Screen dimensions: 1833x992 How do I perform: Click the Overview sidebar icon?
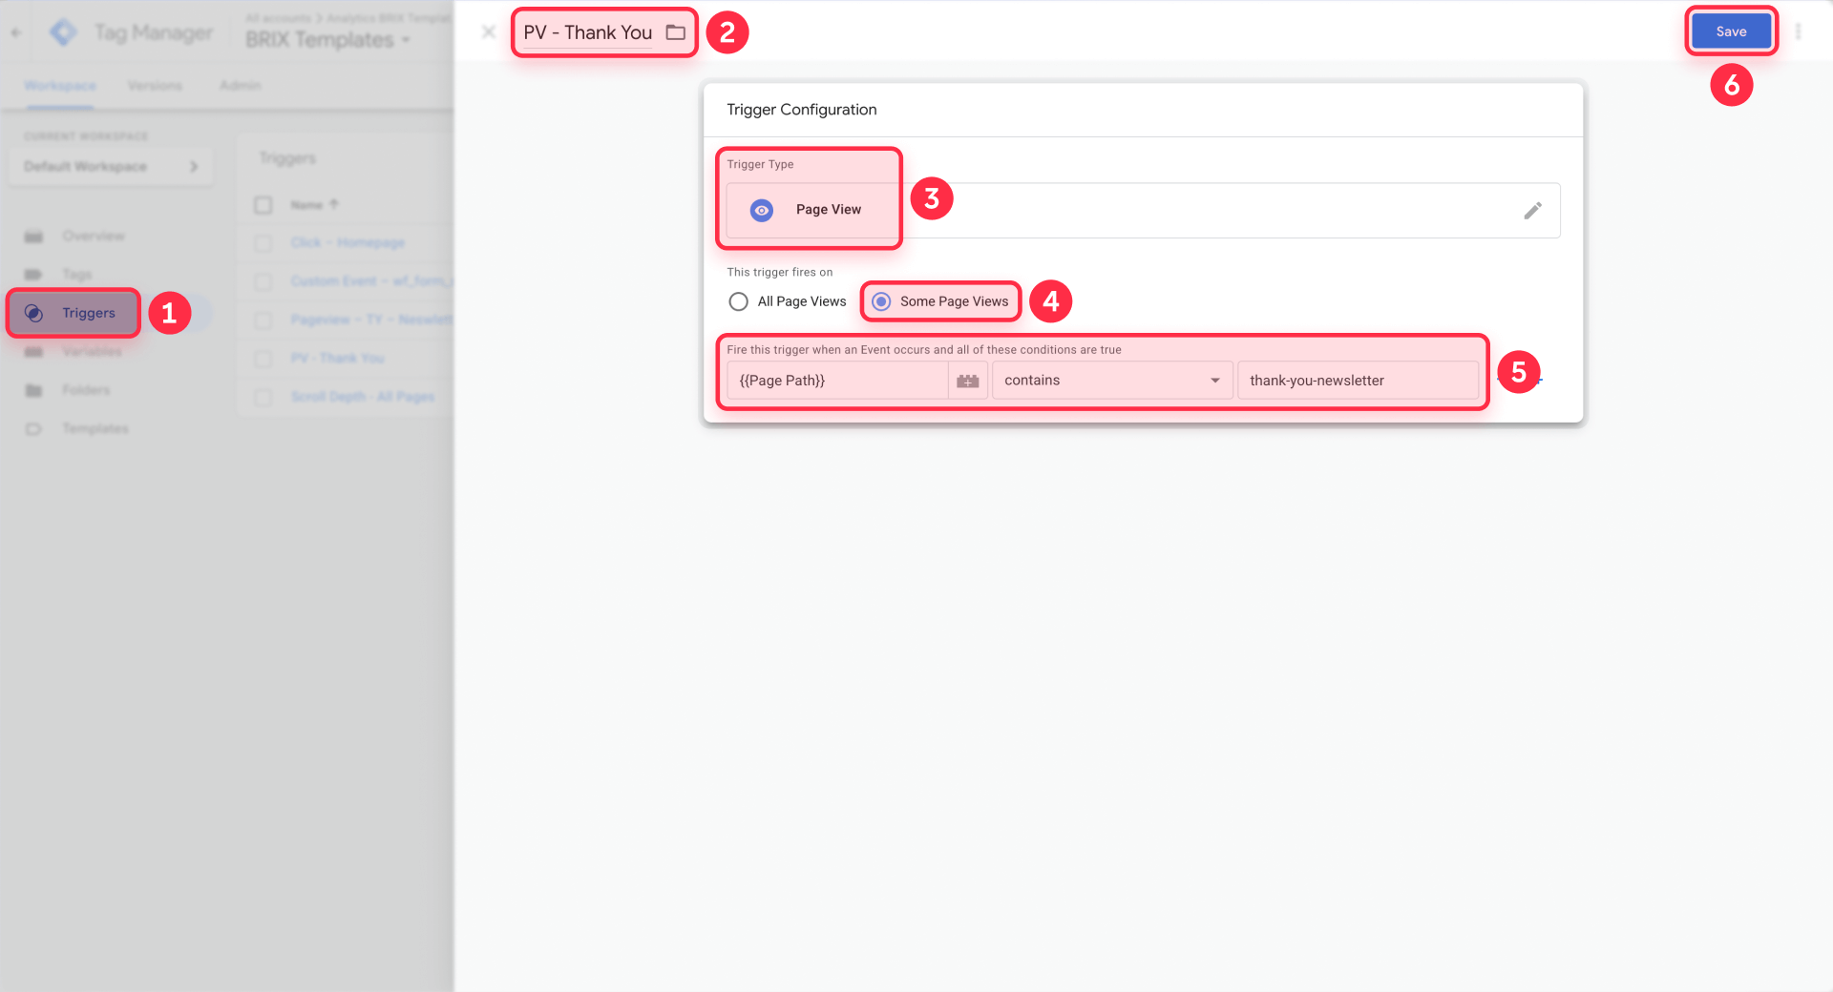(33, 236)
